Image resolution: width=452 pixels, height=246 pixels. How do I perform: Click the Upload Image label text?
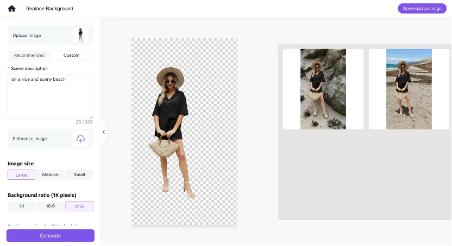(27, 35)
